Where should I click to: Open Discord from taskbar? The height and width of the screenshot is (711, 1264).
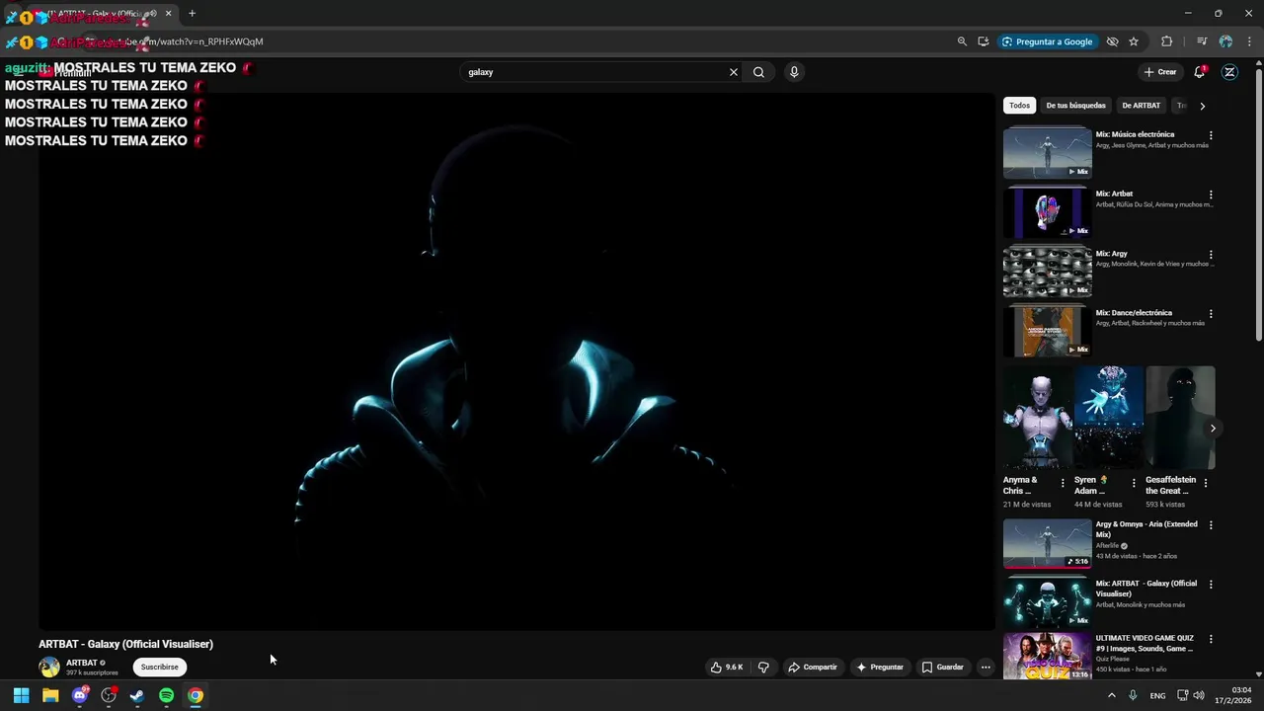(x=80, y=695)
